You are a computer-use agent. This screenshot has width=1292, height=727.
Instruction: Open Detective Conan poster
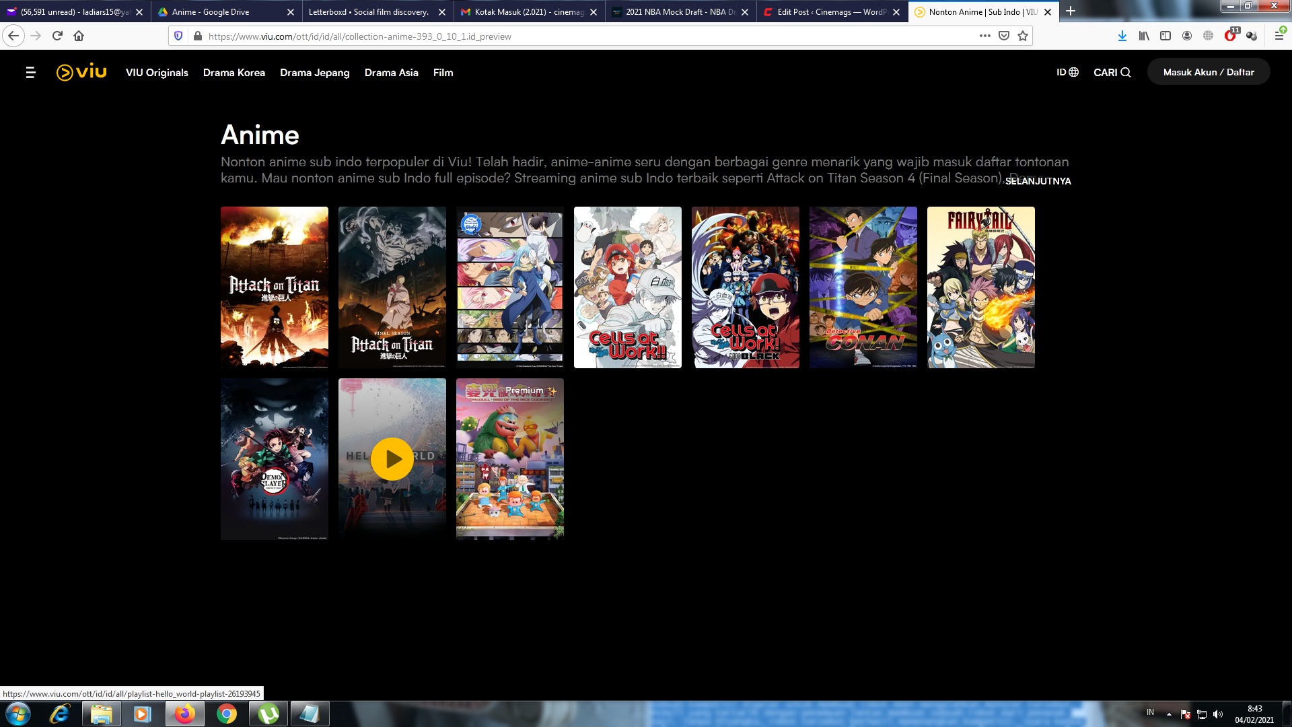pyautogui.click(x=863, y=287)
